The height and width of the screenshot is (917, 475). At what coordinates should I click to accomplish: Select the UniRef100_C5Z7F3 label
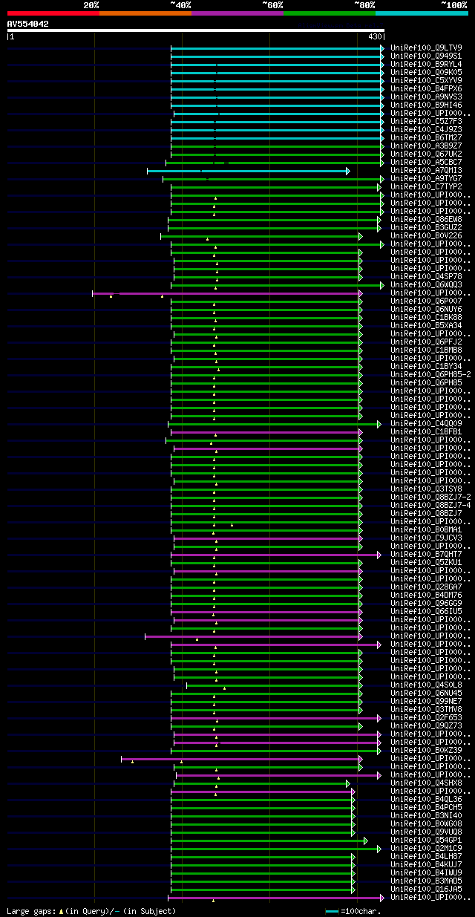pos(426,121)
